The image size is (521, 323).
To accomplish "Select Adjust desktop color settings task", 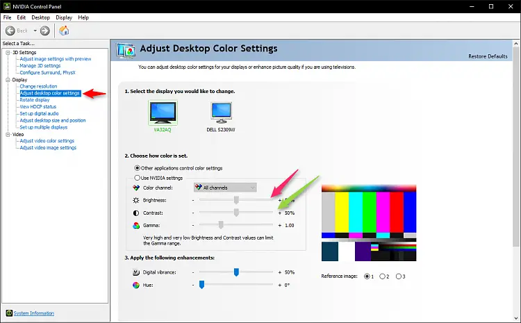I will (50, 93).
